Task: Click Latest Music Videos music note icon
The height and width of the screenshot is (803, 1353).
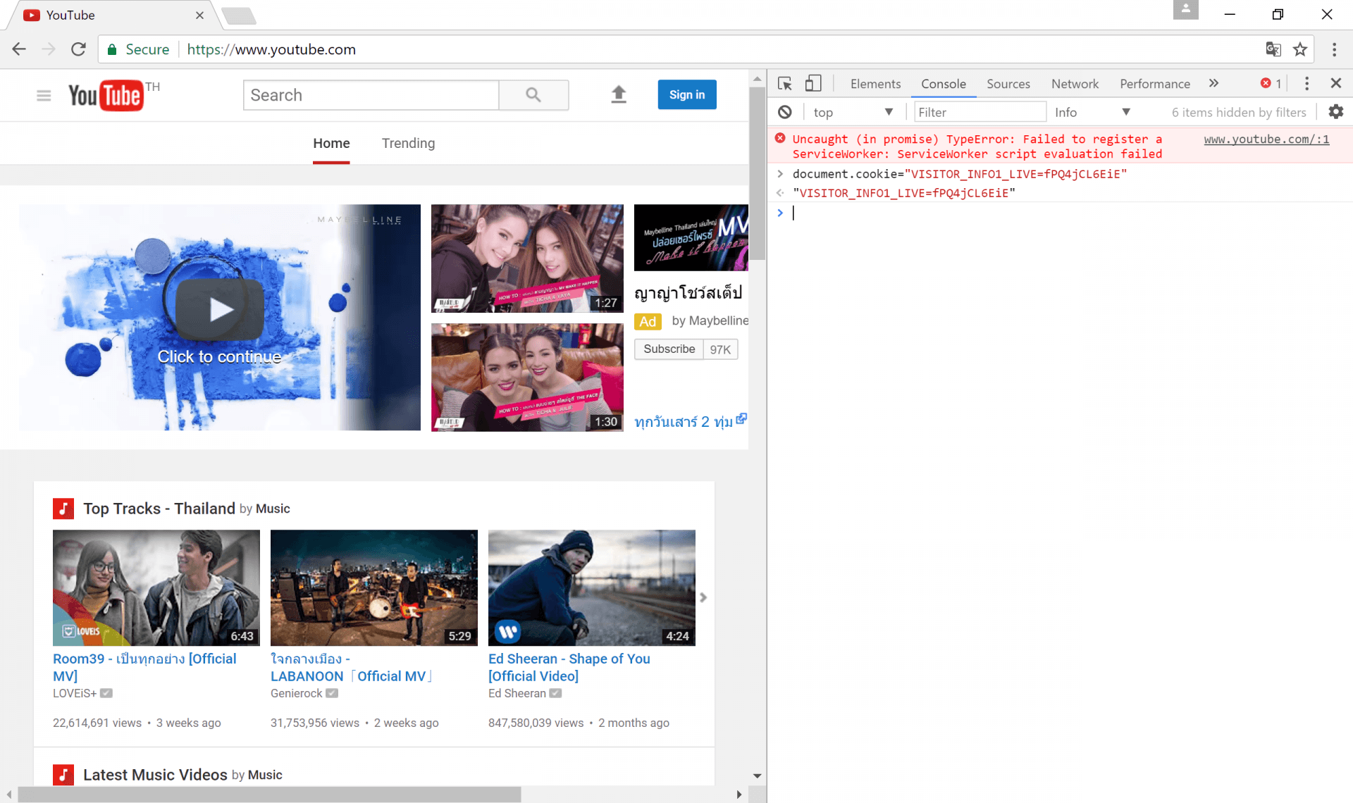Action: (x=63, y=775)
